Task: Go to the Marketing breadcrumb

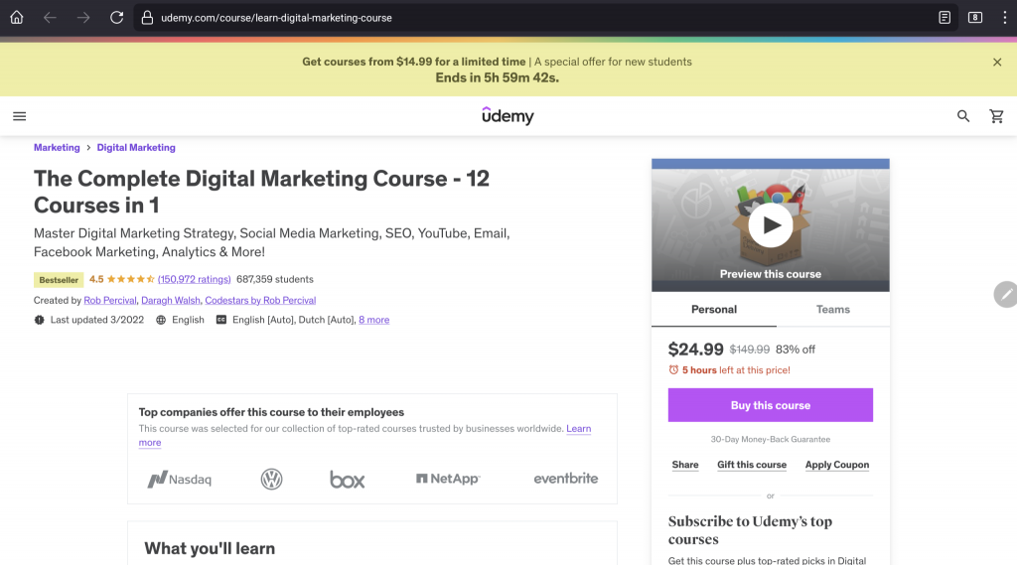Action: pos(57,147)
